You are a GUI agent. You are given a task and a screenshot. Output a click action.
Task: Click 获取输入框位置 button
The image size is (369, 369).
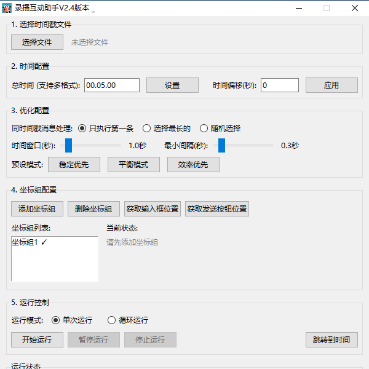[153, 209]
